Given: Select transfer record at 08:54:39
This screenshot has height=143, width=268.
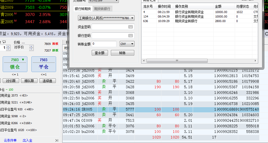Looking at the screenshot, I should [x=200, y=16].
